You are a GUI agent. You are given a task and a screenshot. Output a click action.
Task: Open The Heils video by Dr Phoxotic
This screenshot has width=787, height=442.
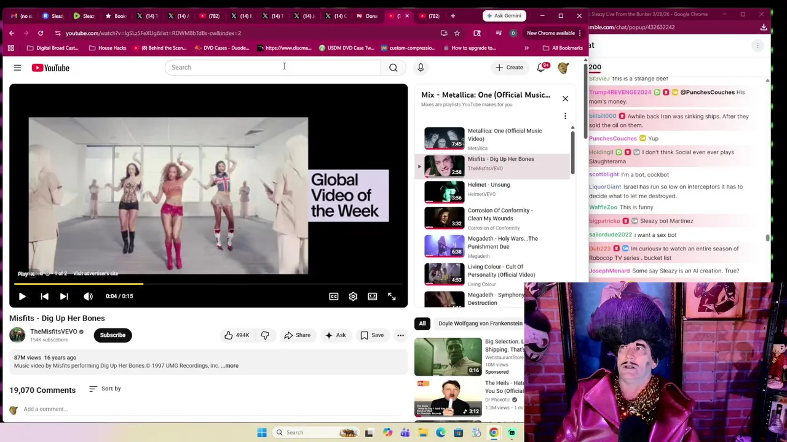click(448, 398)
